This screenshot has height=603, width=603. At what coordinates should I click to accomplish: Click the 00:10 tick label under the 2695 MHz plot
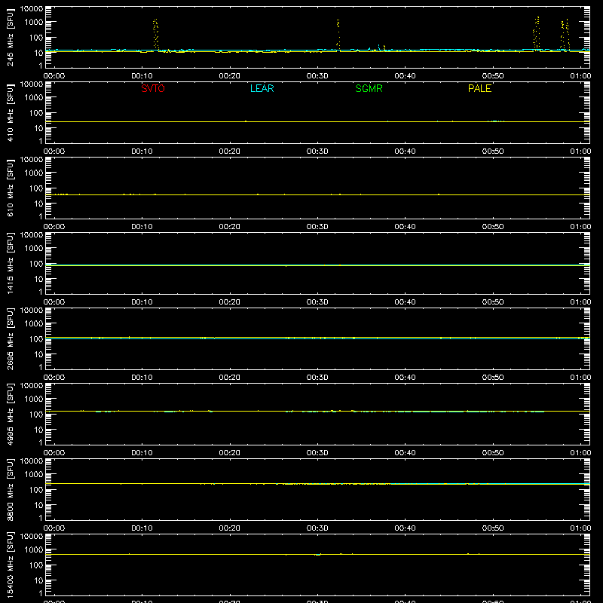point(142,378)
